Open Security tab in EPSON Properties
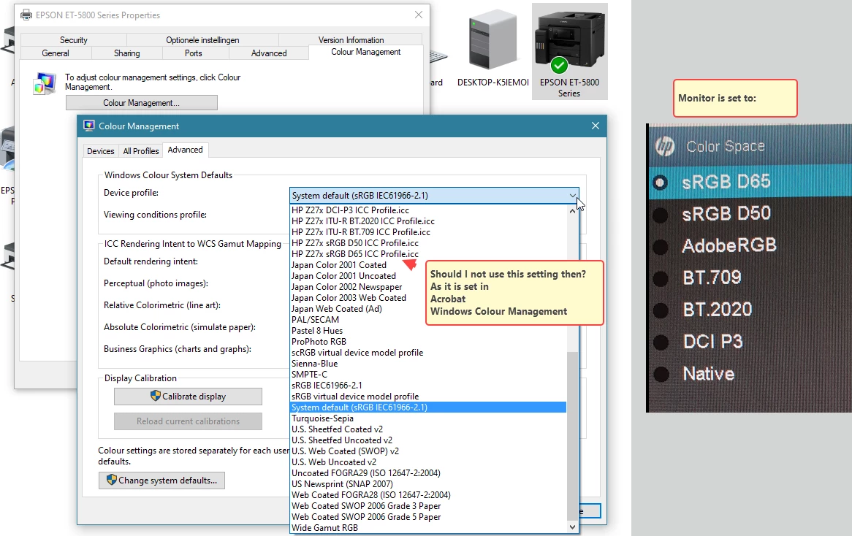The height and width of the screenshot is (536, 852). [73, 40]
